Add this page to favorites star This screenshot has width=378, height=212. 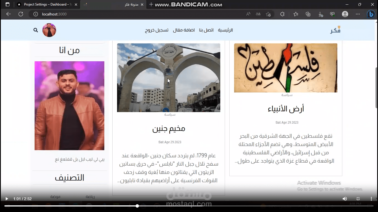pos(268,14)
